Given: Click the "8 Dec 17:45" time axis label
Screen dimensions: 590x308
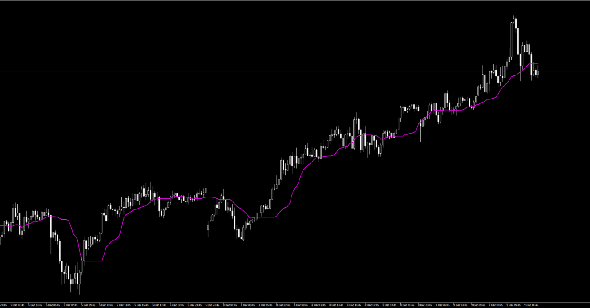Looking at the screenshot, I should coord(372,305).
